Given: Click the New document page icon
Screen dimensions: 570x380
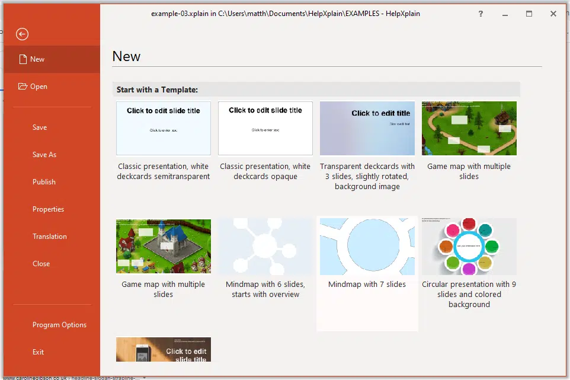Looking at the screenshot, I should 23,59.
